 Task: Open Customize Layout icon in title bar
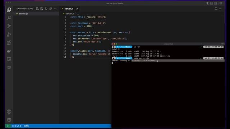tap(221, 3)
